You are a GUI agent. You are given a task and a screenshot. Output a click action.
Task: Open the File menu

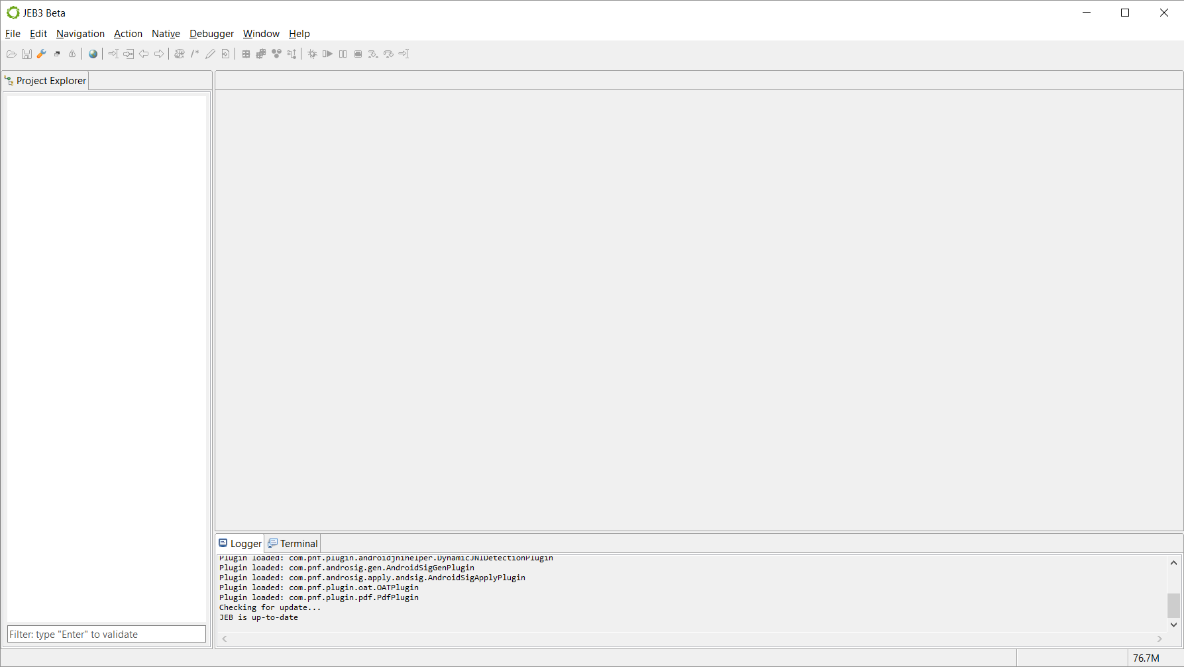coord(12,33)
